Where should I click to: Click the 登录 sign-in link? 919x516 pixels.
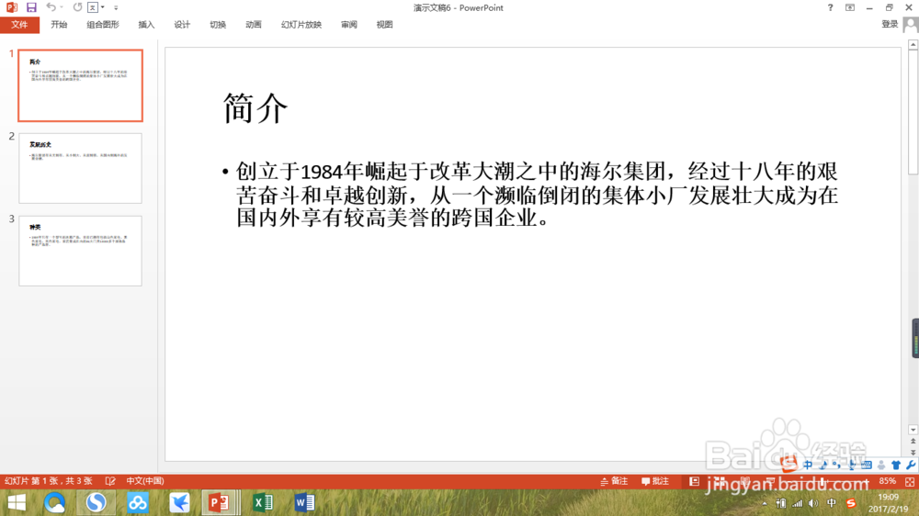[x=890, y=24]
